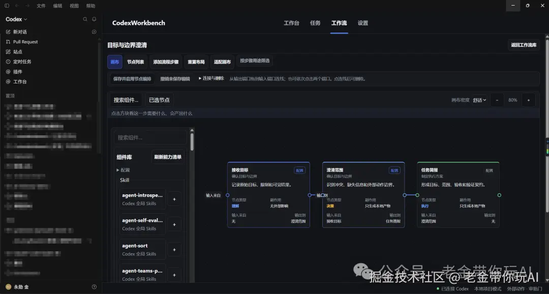Switch to the 设置 tab

click(x=363, y=23)
